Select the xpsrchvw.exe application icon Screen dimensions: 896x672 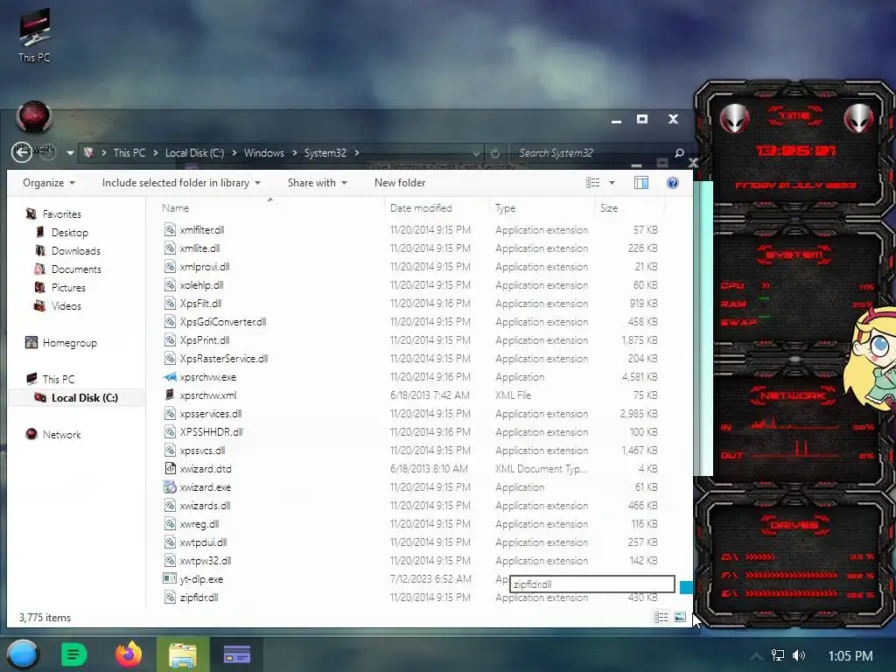click(x=170, y=376)
